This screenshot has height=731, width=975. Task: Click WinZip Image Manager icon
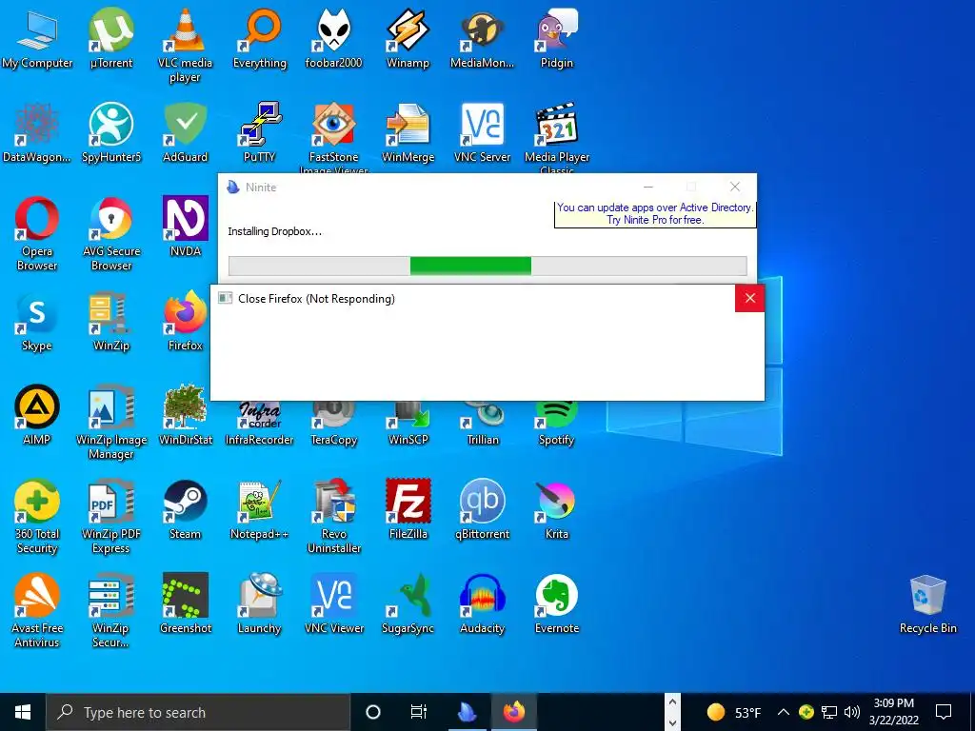pos(110,422)
